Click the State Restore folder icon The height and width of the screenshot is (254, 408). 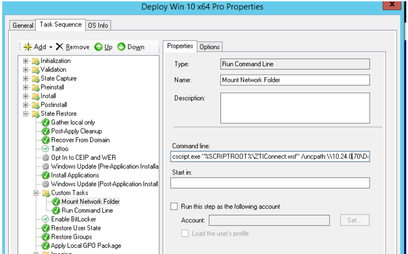tap(35, 114)
